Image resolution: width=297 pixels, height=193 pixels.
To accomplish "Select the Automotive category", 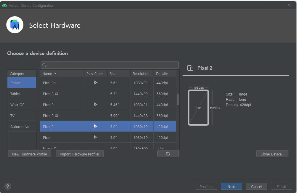I will click(x=22, y=126).
